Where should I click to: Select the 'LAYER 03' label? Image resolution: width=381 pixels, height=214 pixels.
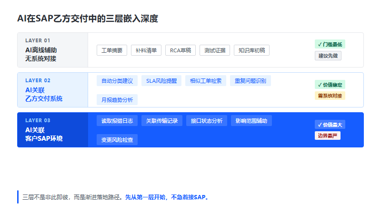(x=38, y=120)
